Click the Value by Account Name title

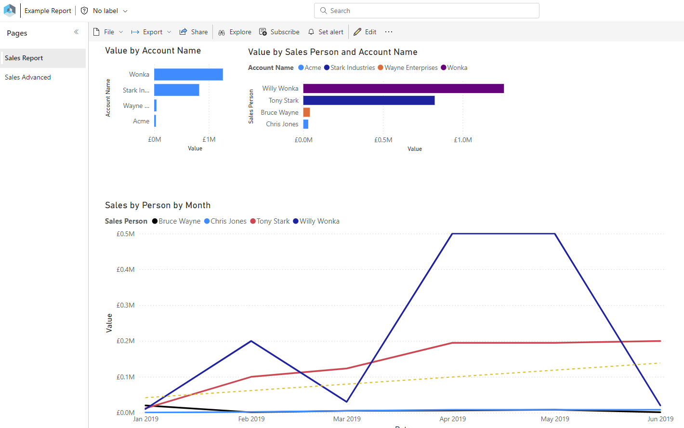pyautogui.click(x=153, y=51)
